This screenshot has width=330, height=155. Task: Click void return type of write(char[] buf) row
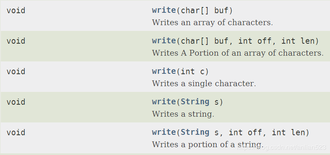coord(16,10)
